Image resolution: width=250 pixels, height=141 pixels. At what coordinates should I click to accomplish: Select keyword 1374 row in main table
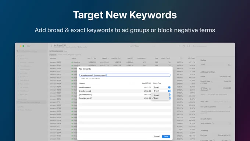point(122,71)
